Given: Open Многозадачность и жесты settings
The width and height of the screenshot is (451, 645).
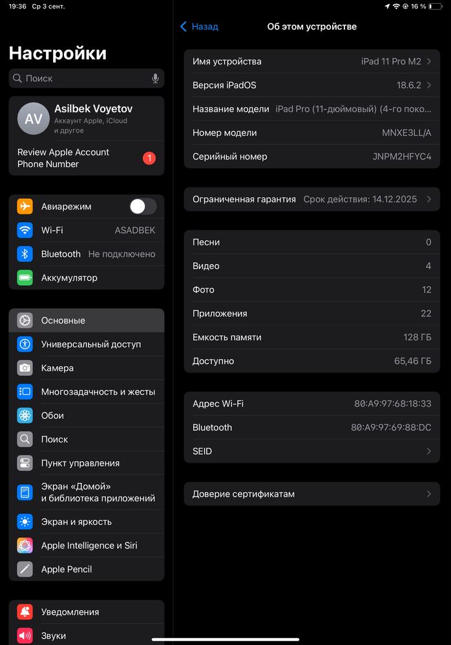Looking at the screenshot, I should [87, 392].
